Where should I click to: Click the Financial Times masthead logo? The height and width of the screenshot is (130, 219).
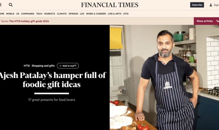click(109, 5)
